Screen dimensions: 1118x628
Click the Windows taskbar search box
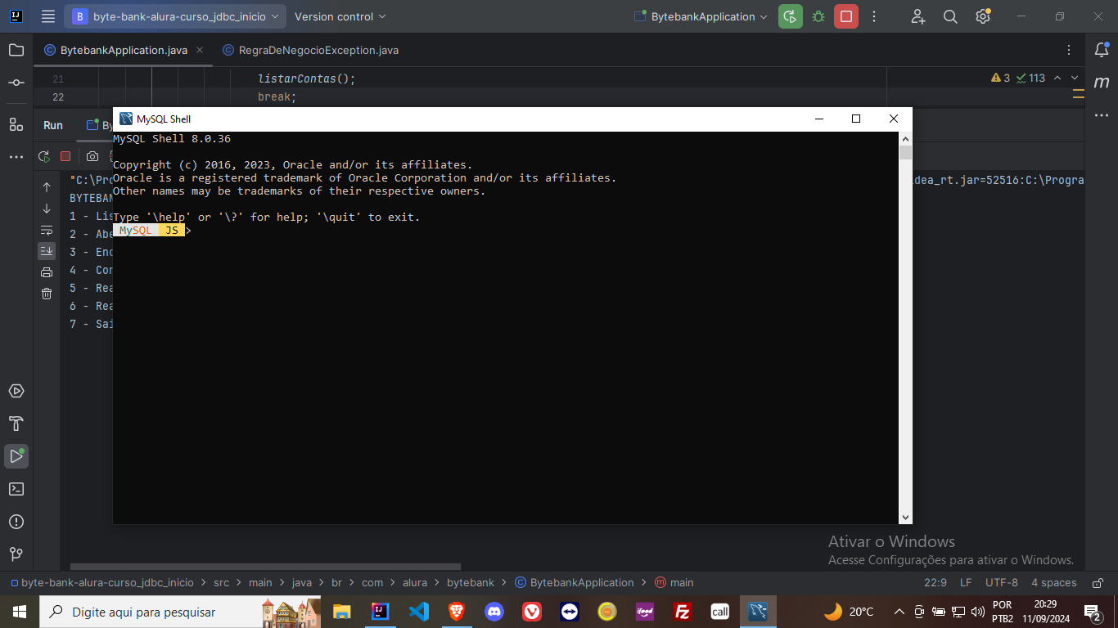point(182,612)
